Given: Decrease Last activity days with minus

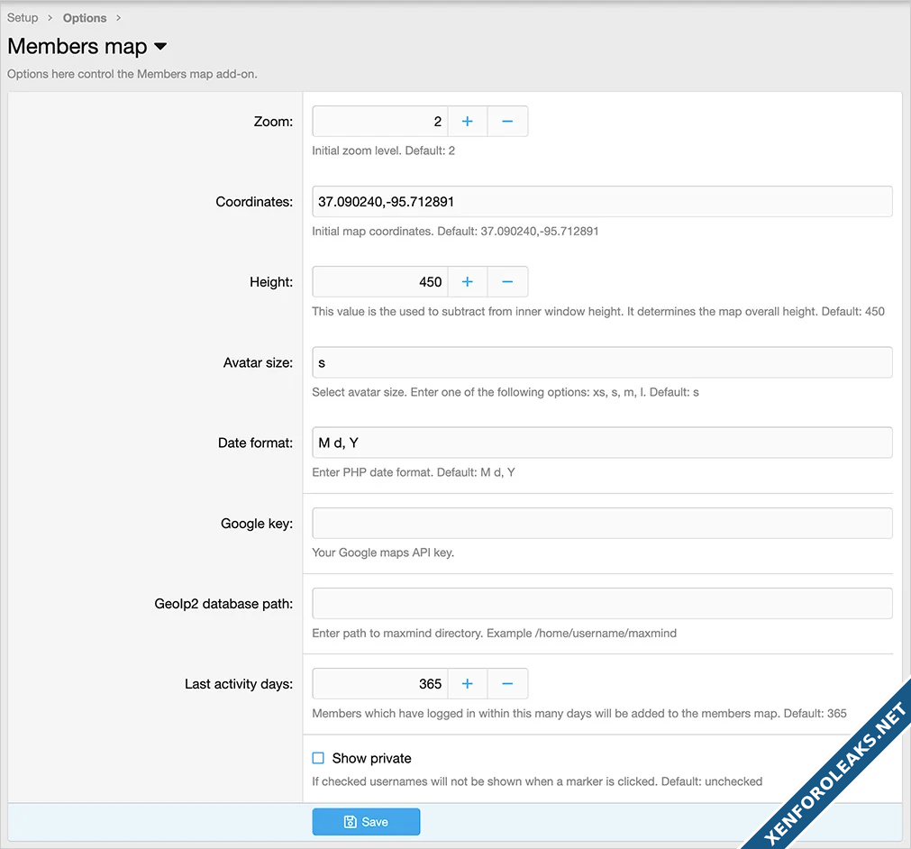Looking at the screenshot, I should tap(507, 684).
